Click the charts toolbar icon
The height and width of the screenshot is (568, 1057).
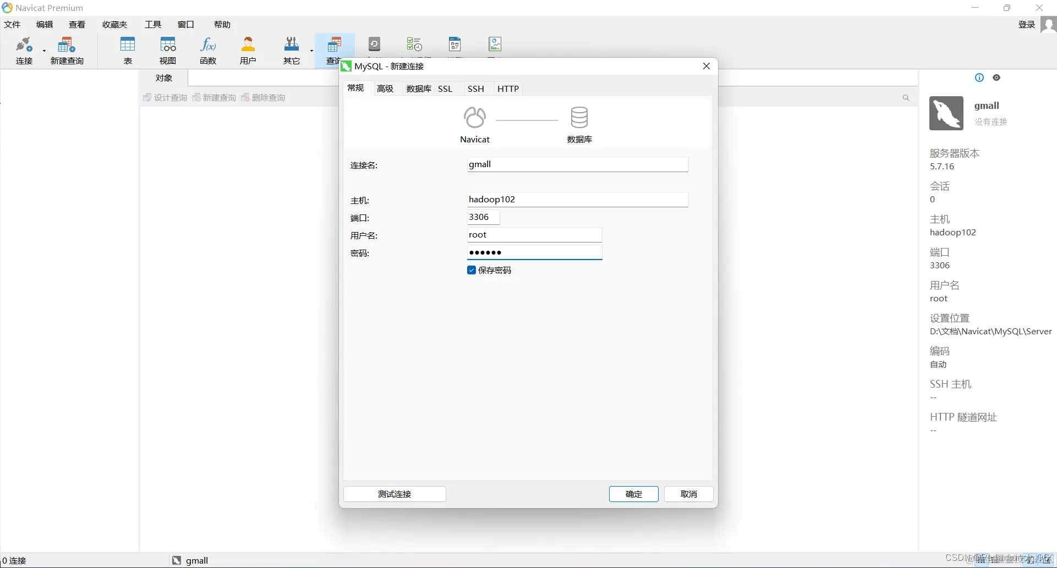pos(495,44)
